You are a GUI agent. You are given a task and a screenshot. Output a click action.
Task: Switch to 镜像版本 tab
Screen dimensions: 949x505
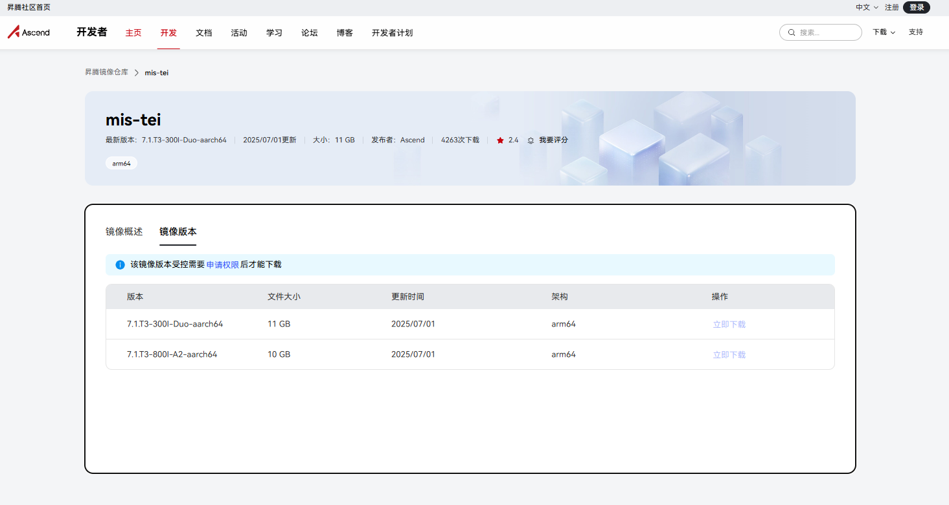(x=178, y=231)
